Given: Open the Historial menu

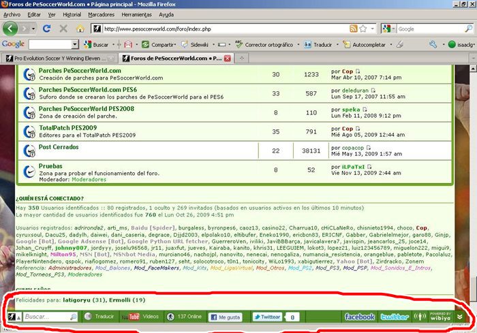Looking at the screenshot, I should pos(72,14).
